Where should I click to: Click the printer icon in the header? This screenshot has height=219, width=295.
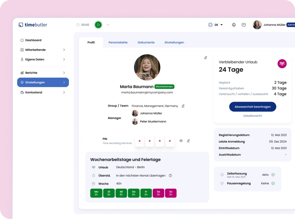234,25
